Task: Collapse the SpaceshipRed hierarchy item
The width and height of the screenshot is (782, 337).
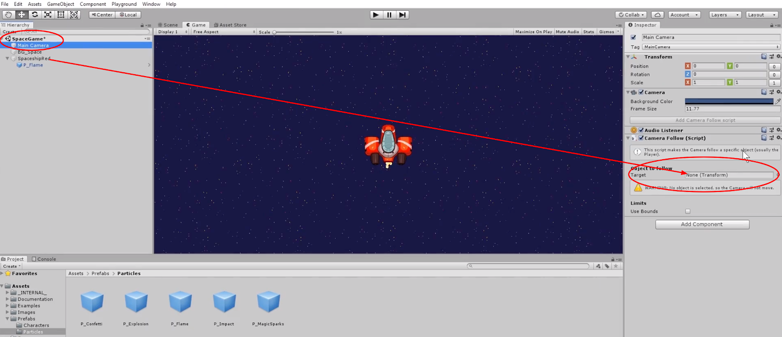Action: 7,59
